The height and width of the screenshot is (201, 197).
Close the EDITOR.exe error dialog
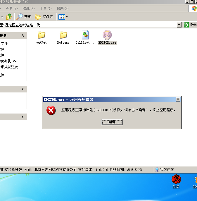[178, 99]
